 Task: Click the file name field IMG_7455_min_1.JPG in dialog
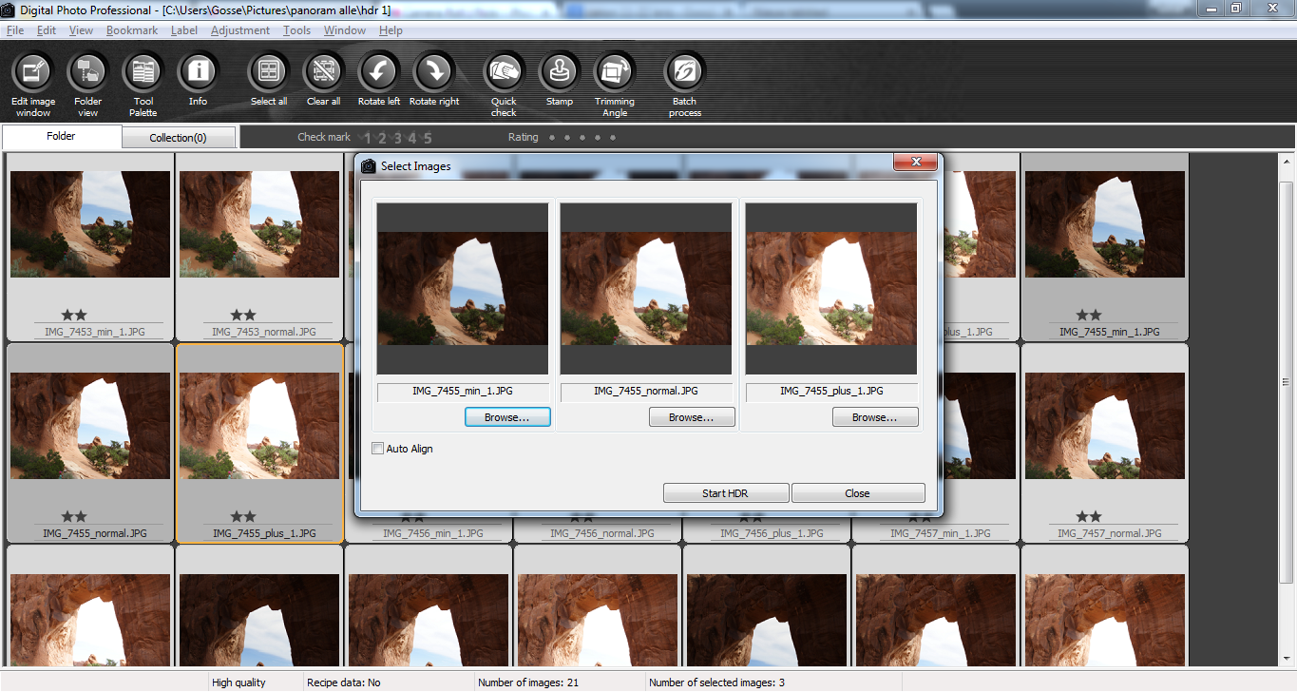click(463, 392)
